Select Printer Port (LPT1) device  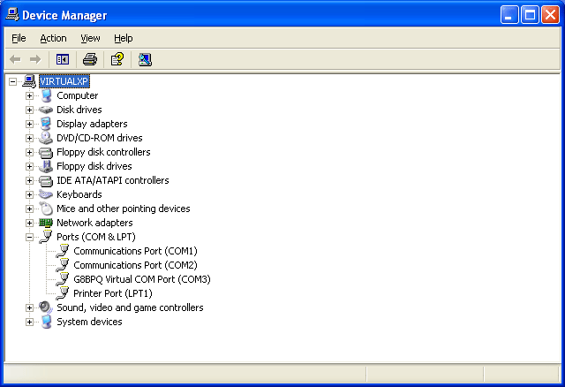[x=112, y=293]
